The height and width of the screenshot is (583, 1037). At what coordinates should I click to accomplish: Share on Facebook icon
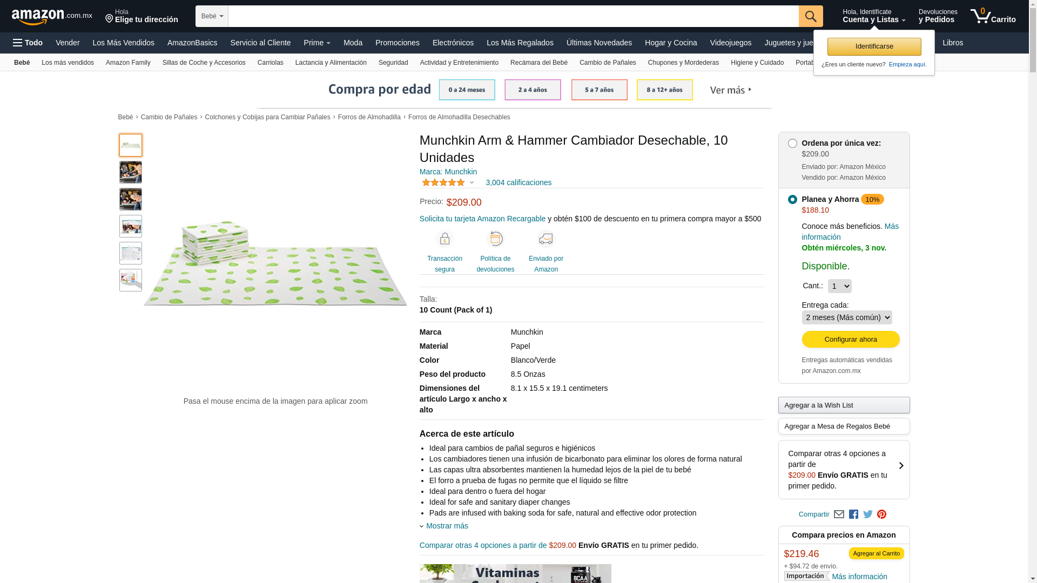pyautogui.click(x=853, y=514)
